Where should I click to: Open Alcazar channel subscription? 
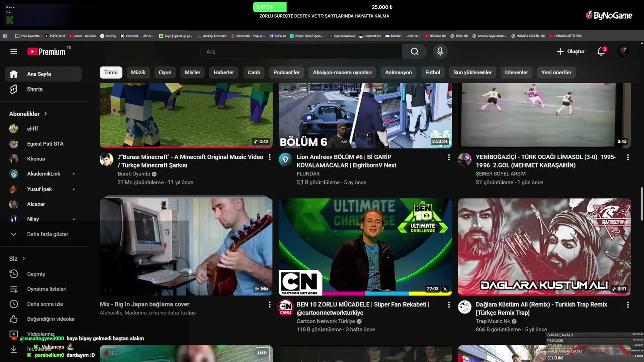click(x=43, y=204)
